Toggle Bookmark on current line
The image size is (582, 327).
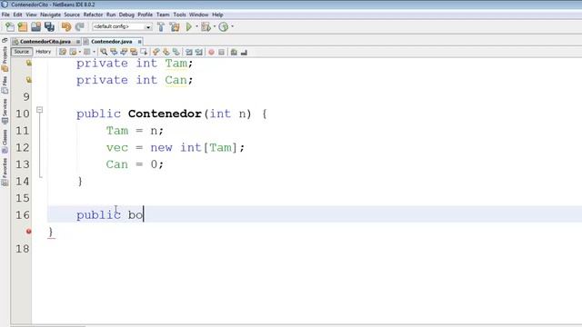(176, 52)
